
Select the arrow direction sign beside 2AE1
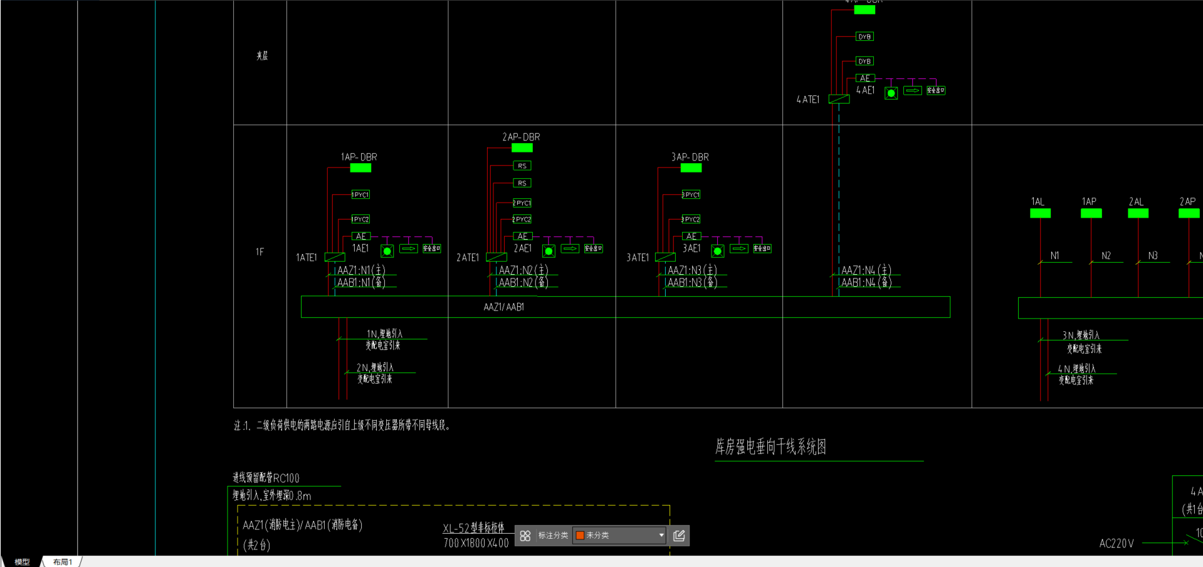coord(570,249)
